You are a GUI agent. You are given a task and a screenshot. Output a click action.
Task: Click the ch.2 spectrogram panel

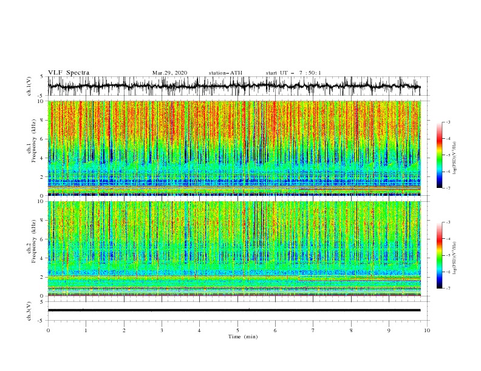click(234, 249)
